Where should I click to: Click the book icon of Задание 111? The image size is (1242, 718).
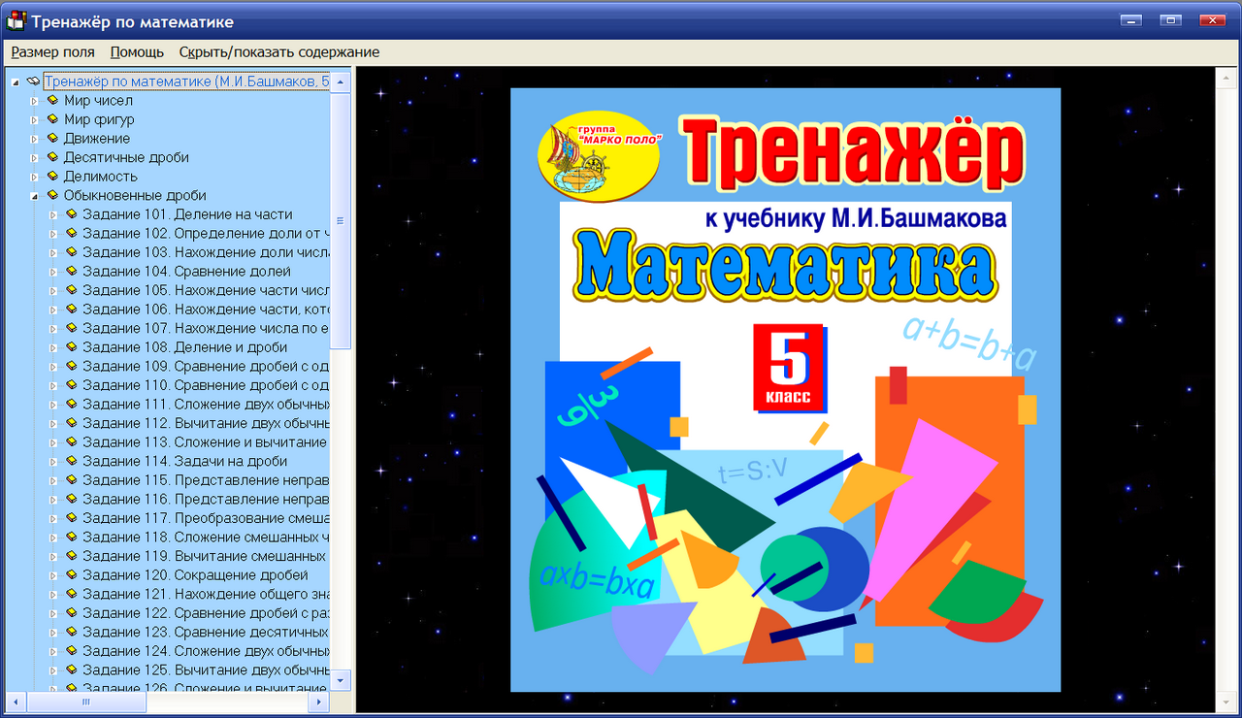71,404
